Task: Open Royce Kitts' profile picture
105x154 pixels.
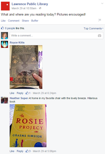Action: pyautogui.click(x=4, y=44)
